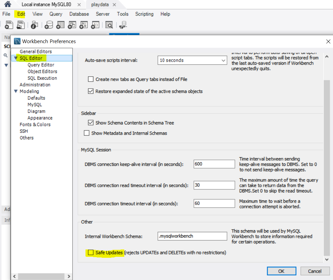Screen dimensions: 333x280
Task: Open the File menu
Action: [x=6, y=14]
